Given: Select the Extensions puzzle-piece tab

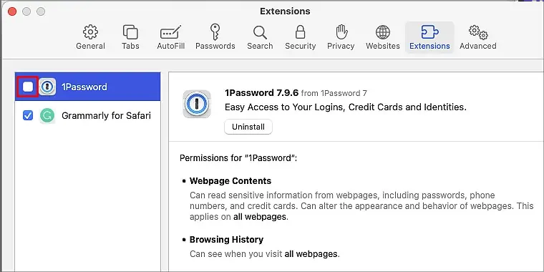Looking at the screenshot, I should pyautogui.click(x=429, y=37).
